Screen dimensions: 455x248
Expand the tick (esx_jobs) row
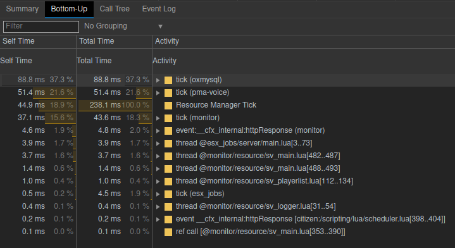[158, 194]
